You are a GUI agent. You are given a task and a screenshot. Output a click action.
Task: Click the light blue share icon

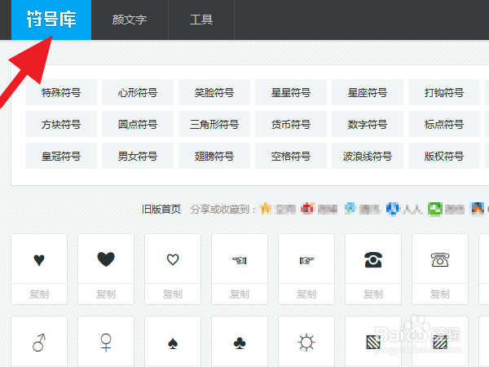(x=350, y=209)
